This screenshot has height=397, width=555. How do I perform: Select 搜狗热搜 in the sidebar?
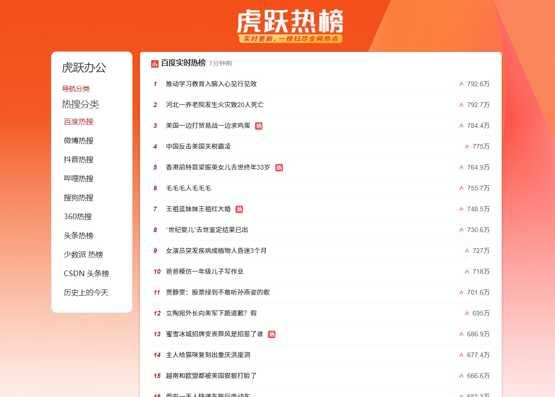click(x=78, y=198)
